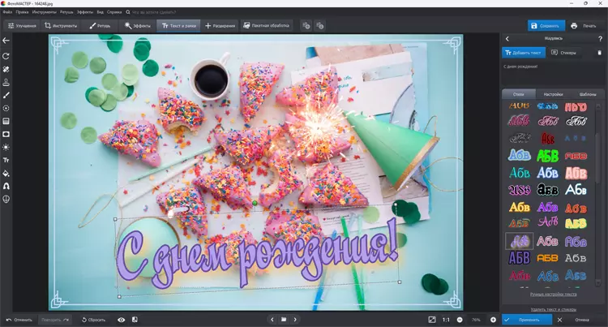
Task: Switch to the Стили tab
Action: point(519,94)
